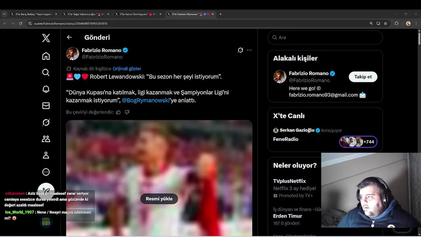Open Communities people icon
Screen dimensions: 421x237
[46, 139]
